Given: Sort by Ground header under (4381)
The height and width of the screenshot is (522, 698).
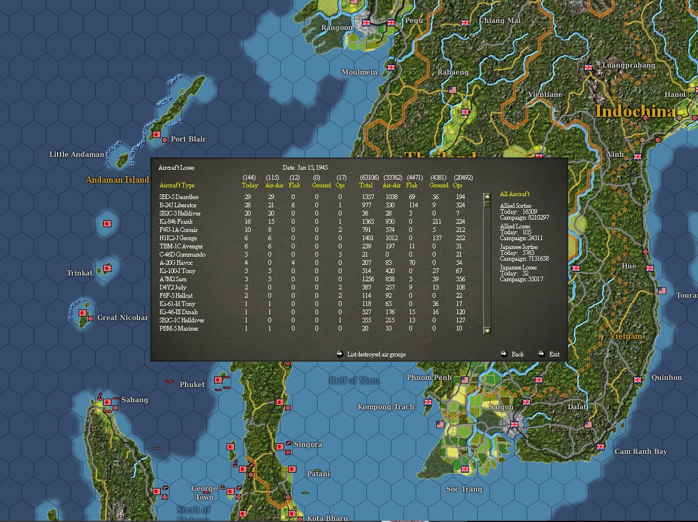Looking at the screenshot, I should pyautogui.click(x=439, y=186).
